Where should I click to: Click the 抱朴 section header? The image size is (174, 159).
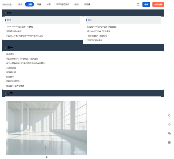pos(10,13)
